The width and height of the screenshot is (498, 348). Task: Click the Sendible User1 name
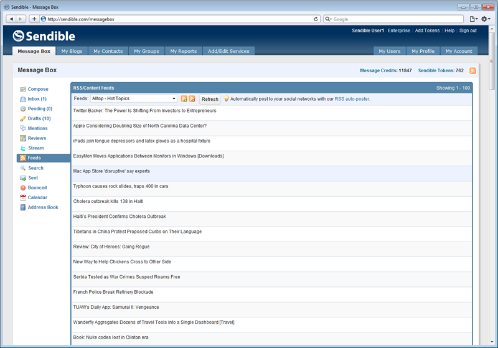[368, 31]
